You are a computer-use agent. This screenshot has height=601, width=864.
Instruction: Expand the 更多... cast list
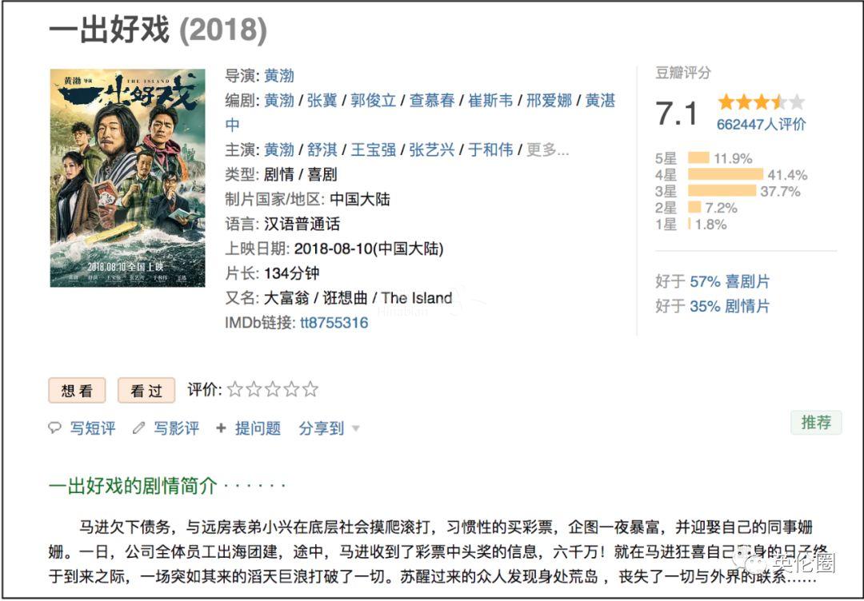pos(547,149)
